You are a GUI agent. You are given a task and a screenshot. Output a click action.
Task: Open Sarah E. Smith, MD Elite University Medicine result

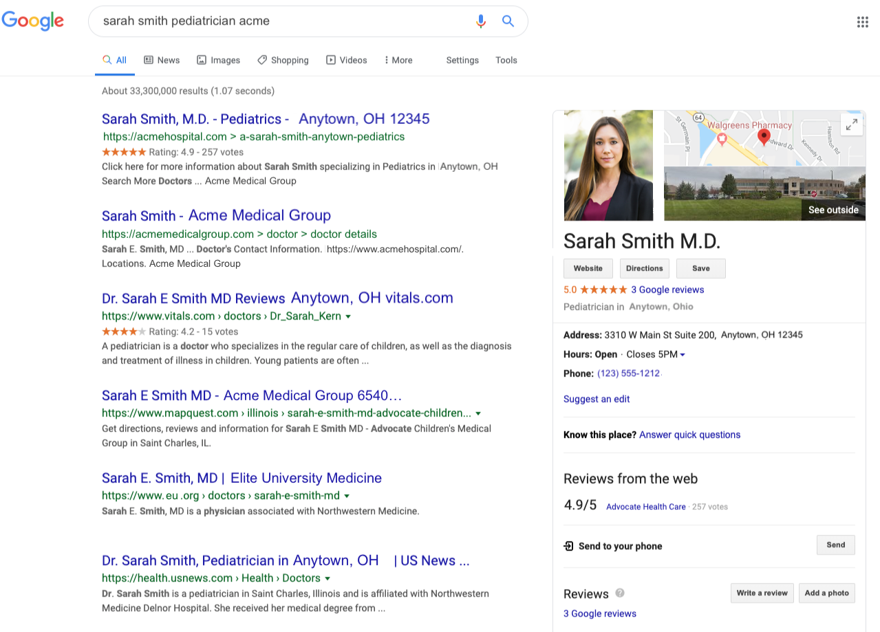pyautogui.click(x=242, y=478)
